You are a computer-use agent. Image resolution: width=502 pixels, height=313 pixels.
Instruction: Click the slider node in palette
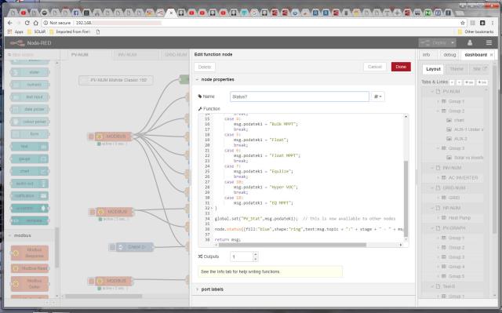30,72
